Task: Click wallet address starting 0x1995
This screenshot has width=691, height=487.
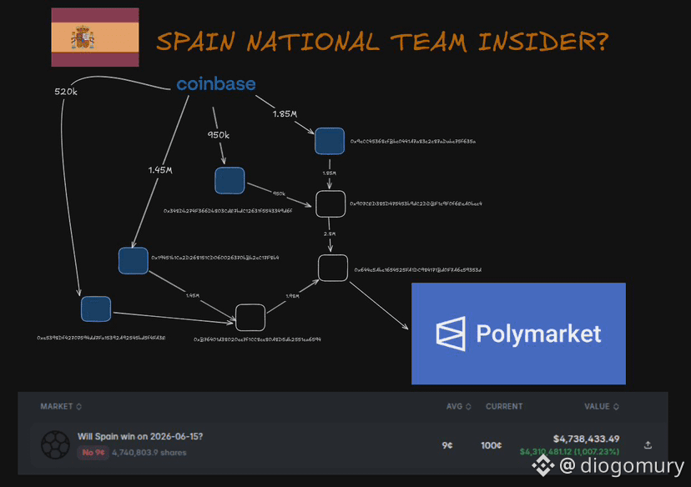Action: point(215,257)
